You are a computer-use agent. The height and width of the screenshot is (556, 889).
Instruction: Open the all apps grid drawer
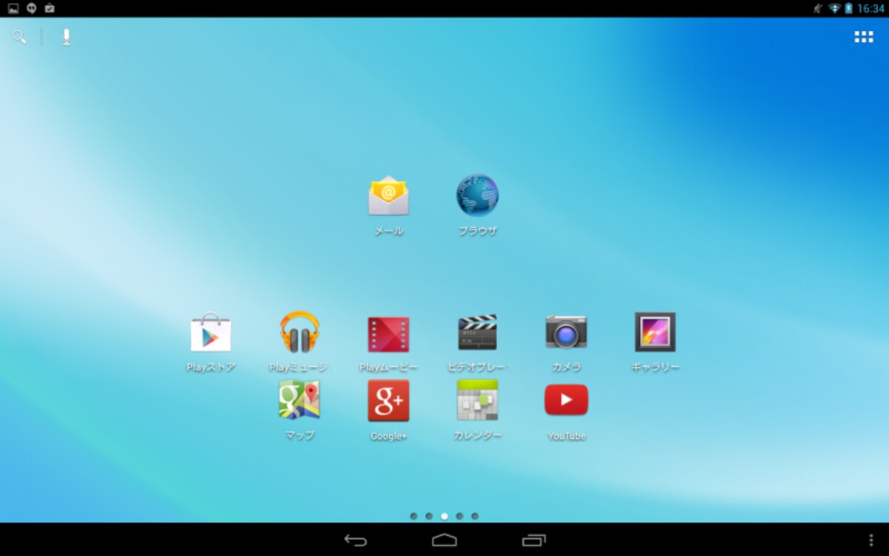point(864,37)
